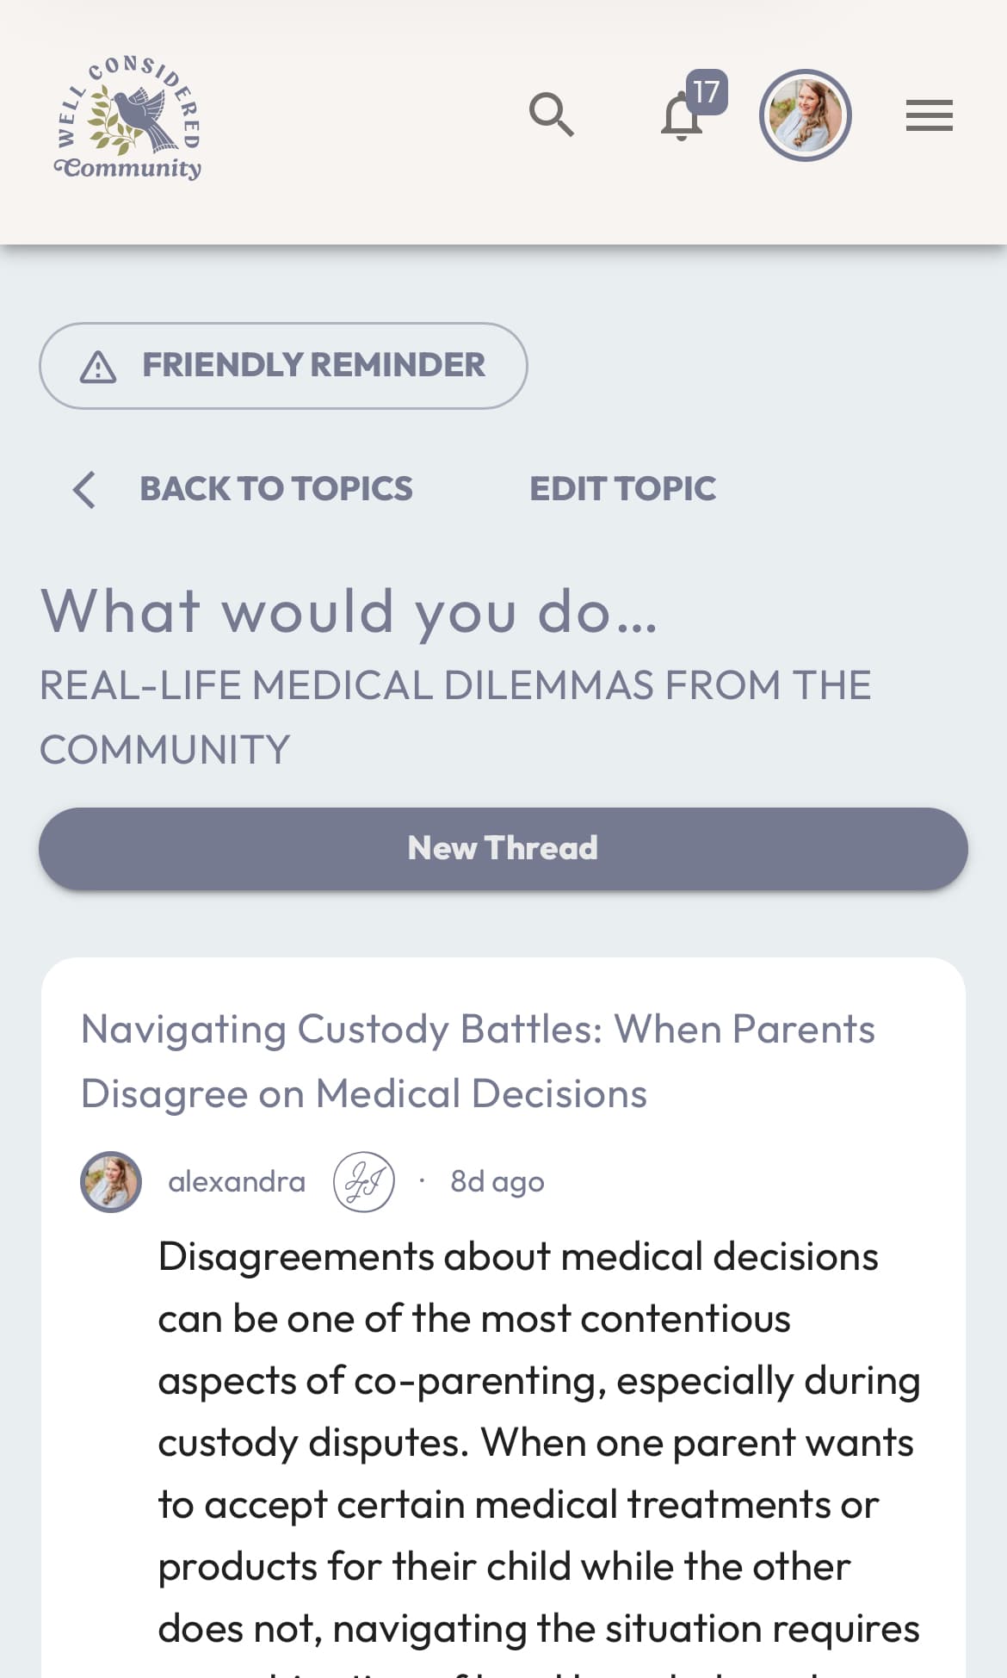Open the search magnifier icon

(x=552, y=115)
